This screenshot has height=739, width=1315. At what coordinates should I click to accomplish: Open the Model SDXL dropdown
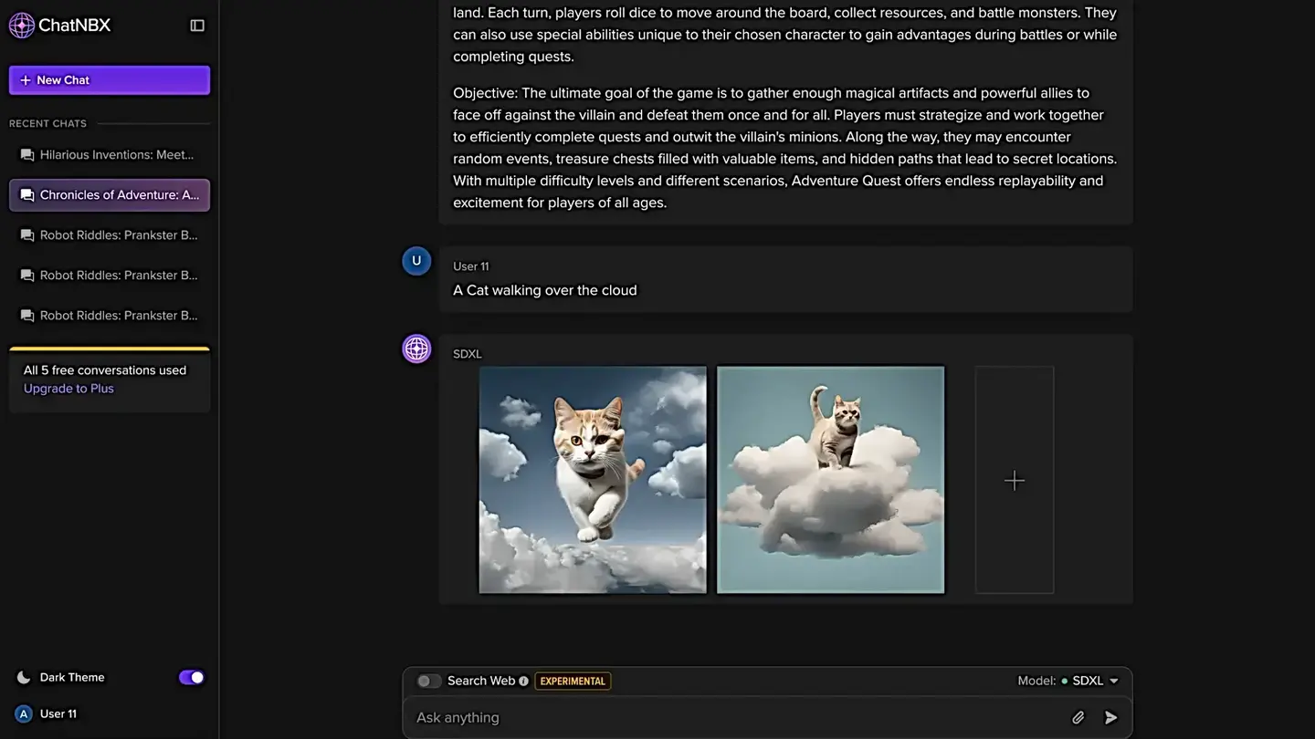1090,681
